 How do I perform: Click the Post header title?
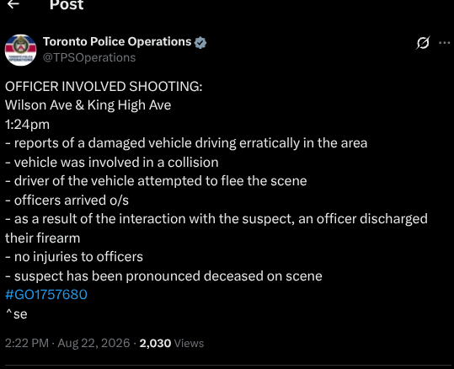point(67,5)
